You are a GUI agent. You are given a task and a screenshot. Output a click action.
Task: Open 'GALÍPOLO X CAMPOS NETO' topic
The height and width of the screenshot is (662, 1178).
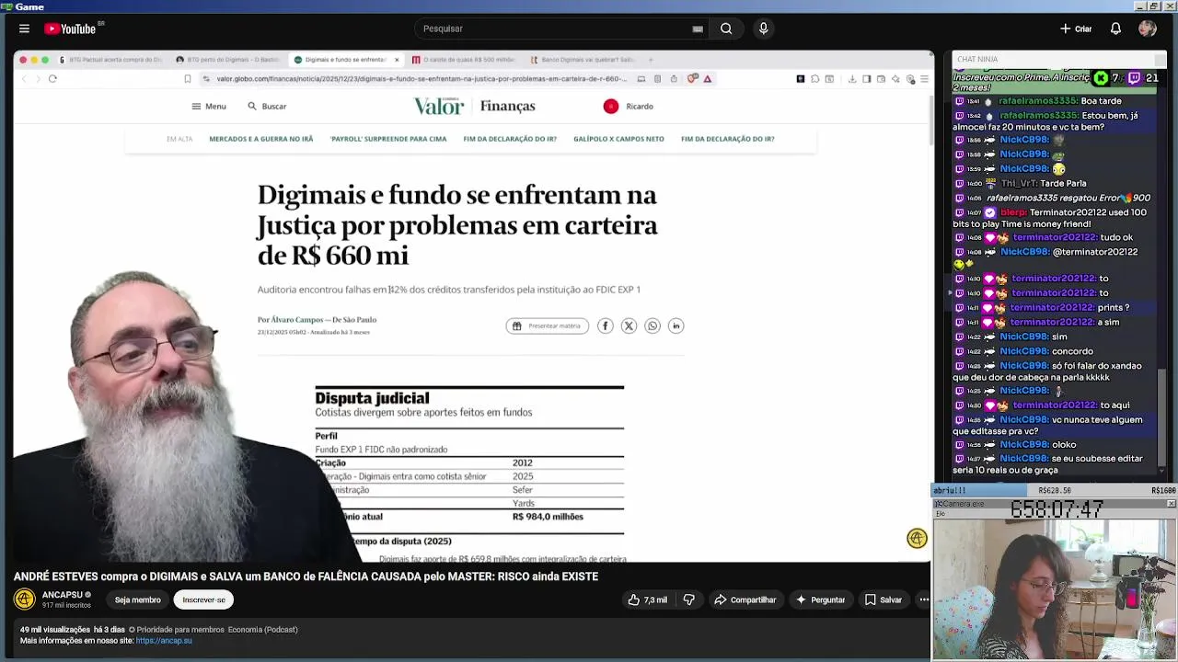(618, 139)
